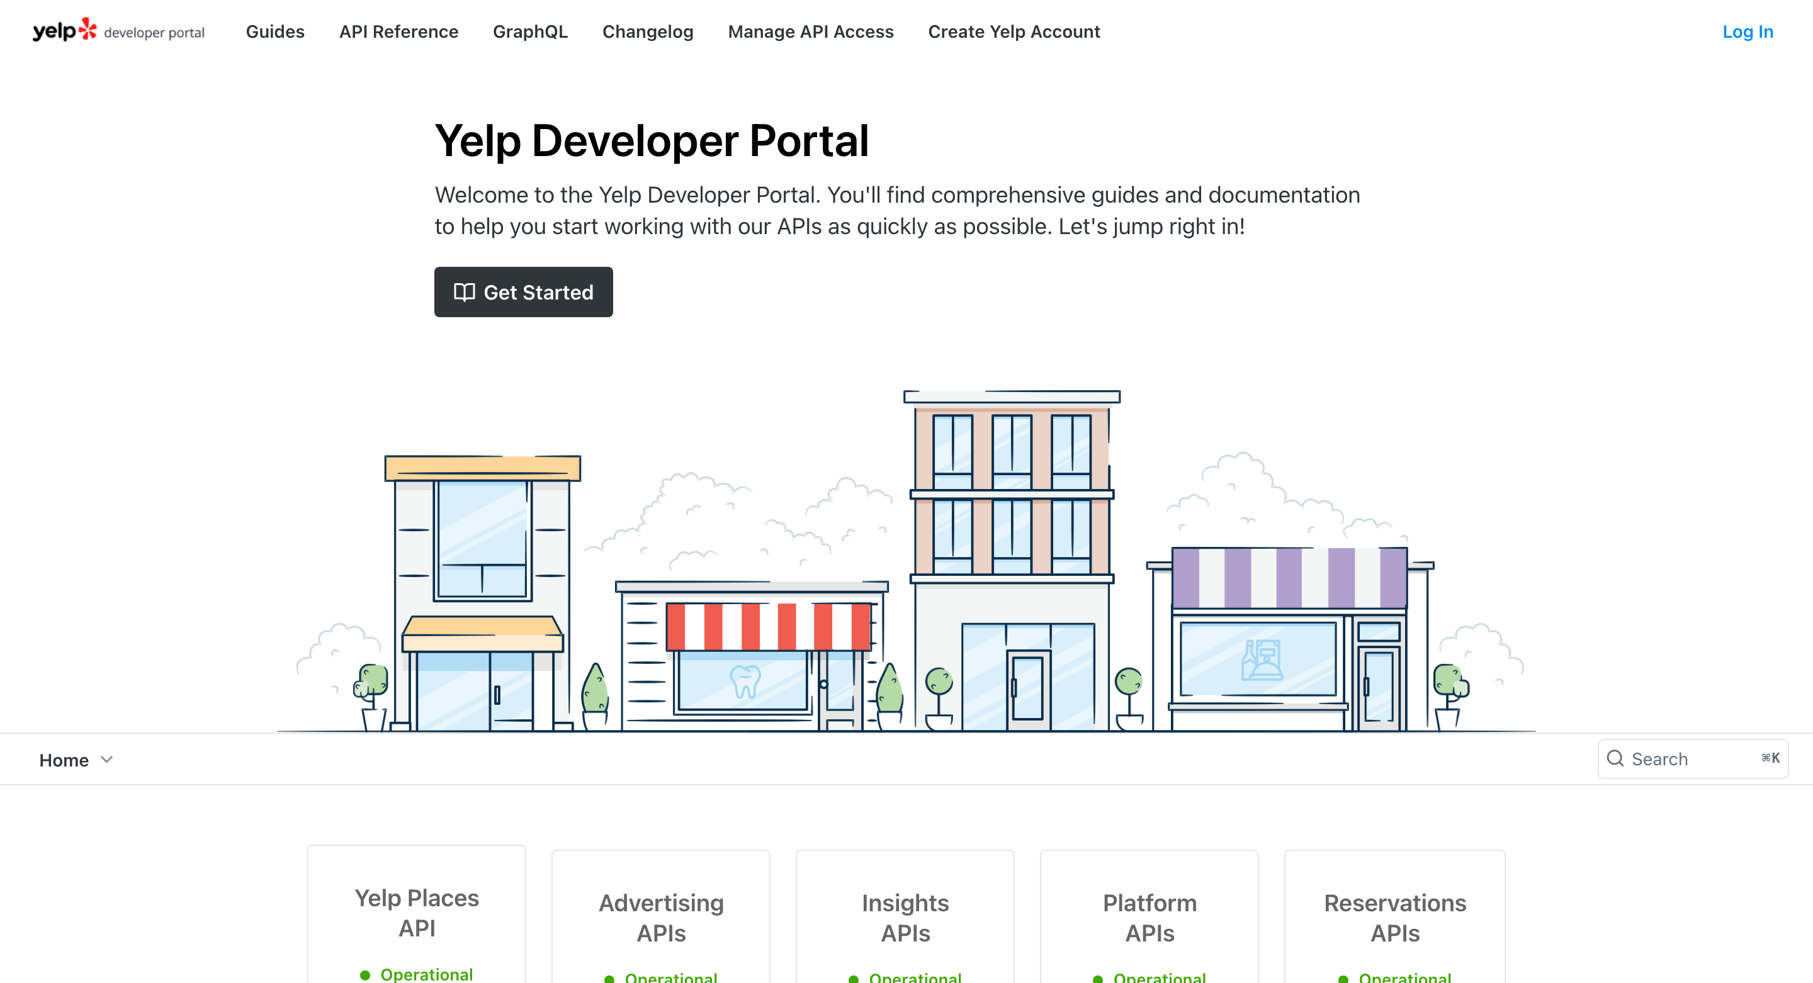Open the Advertising APIs card
1813x983 pixels.
click(x=661, y=917)
